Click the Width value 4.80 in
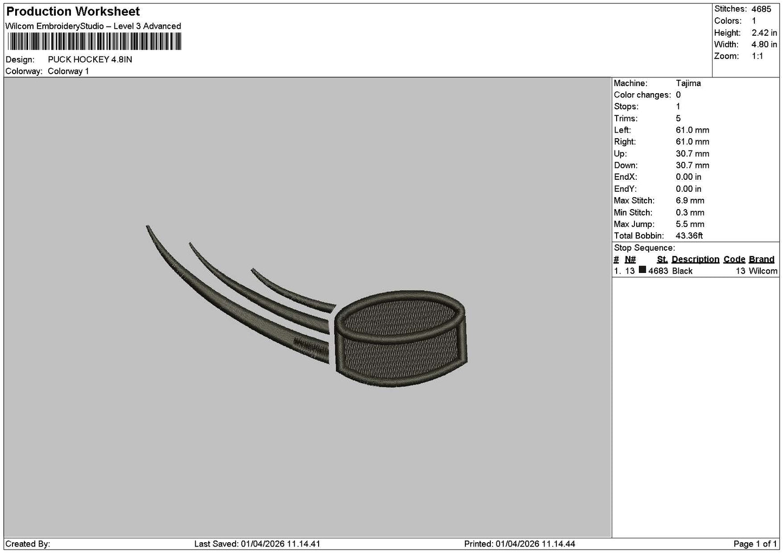Viewport: 783px width, 553px height. pyautogui.click(x=764, y=44)
